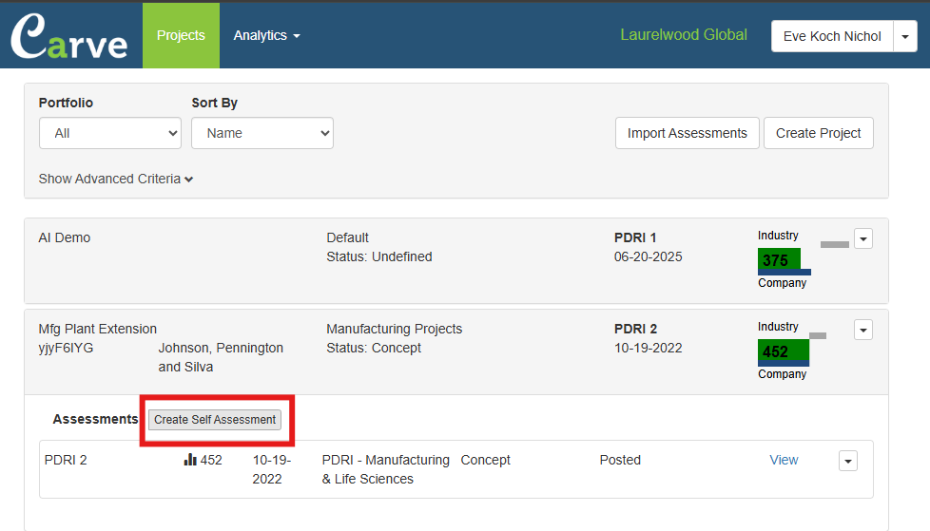Select the AI Demo project name
930x531 pixels.
click(65, 237)
